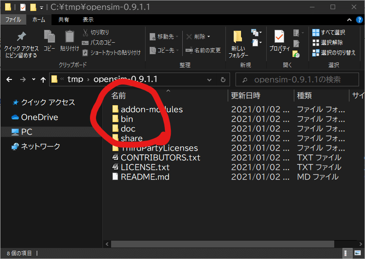Viewport: 365px width, 259px height.
Task: Open Properties (プロパティ) ribbon button
Action: [x=280, y=41]
